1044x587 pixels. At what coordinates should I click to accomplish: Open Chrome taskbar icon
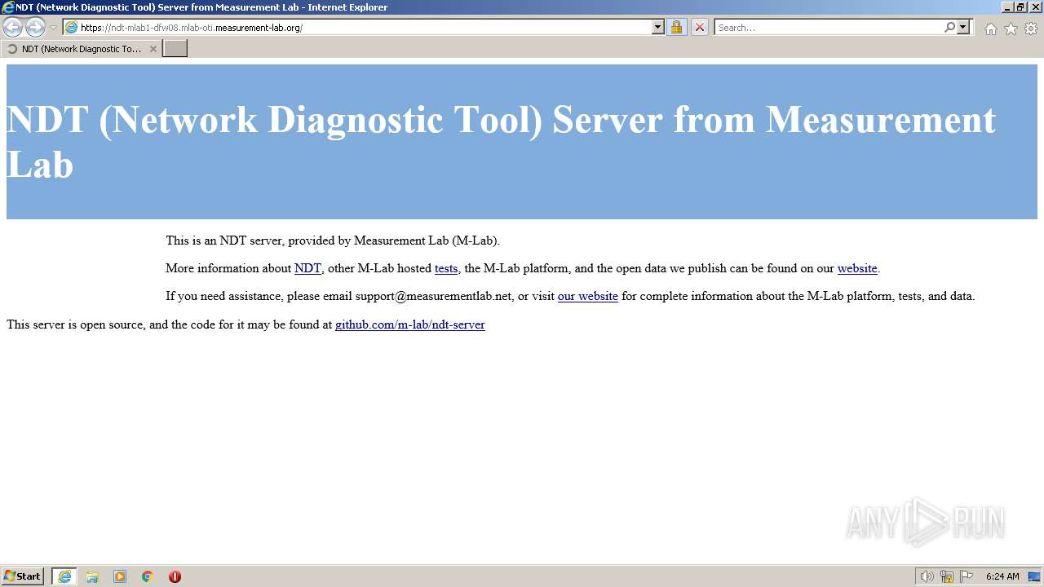tap(148, 576)
